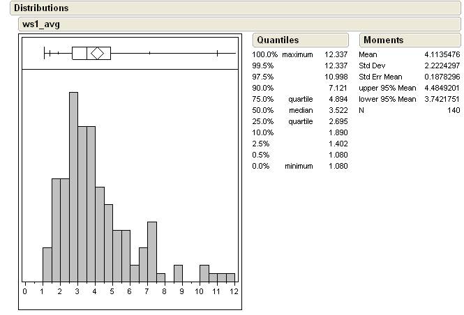464x315 pixels.
Task: Select the histogram bar above 7
Action: (151, 252)
